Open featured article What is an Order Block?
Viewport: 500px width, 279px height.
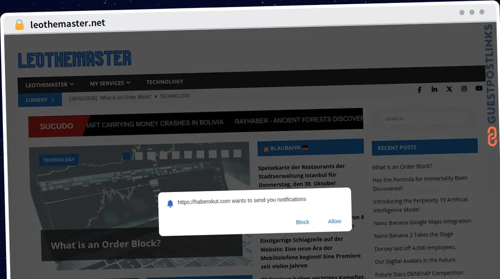pyautogui.click(x=106, y=244)
